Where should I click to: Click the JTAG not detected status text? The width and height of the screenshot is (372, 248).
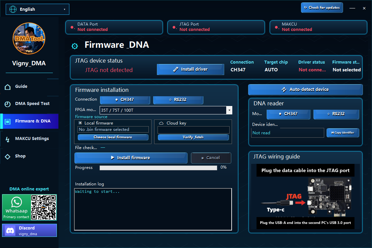[109, 70]
